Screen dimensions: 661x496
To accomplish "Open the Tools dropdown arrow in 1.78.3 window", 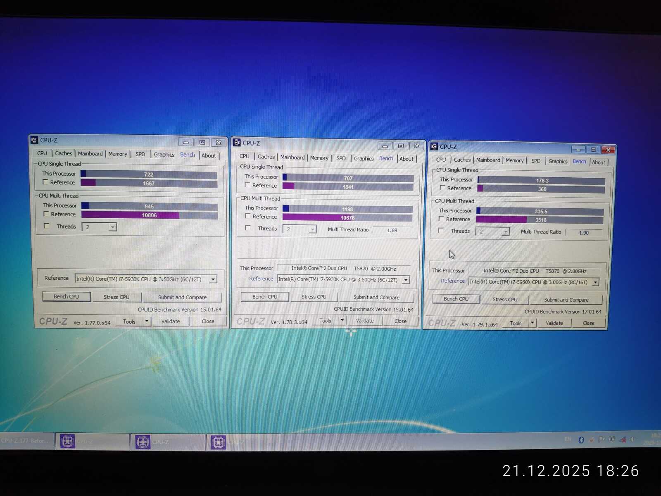I will [342, 320].
